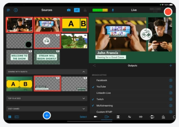Tap the greyed-out person icon beside AF
This screenshot has width=179, height=127.
coord(85,10)
